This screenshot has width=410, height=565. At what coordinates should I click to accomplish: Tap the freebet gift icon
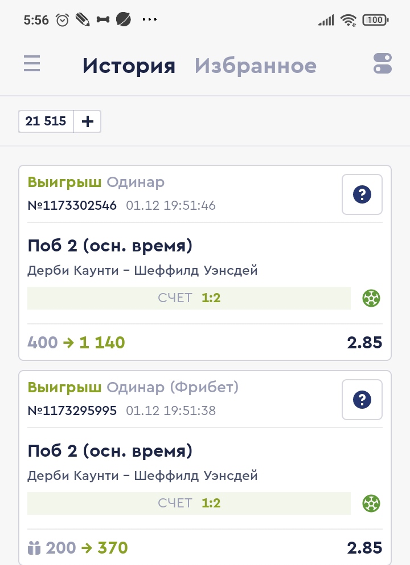coord(34,548)
